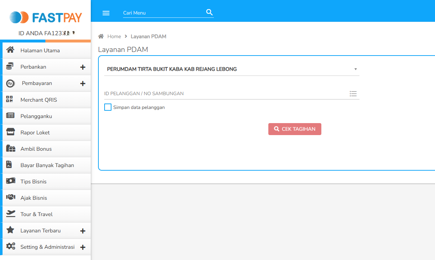
Task: Click the search magnifier beside Cari Menu
Action: point(210,12)
